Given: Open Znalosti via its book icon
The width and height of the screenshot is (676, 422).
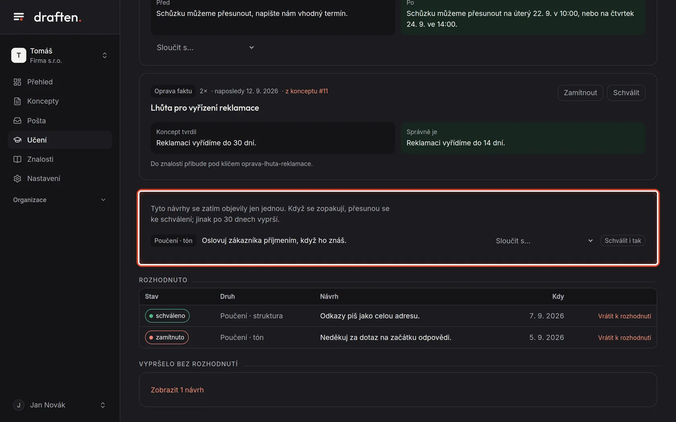Looking at the screenshot, I should 17,159.
